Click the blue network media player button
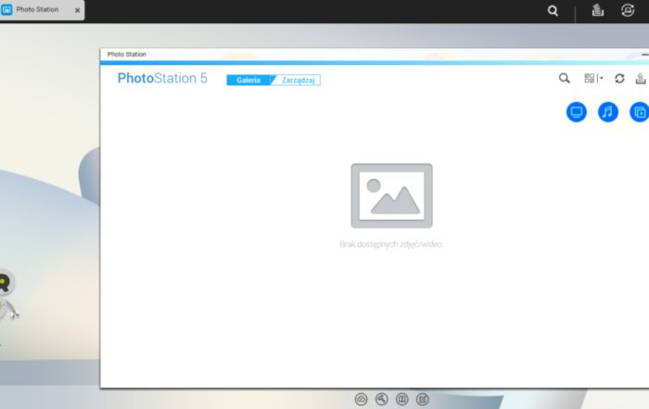649x409 pixels. click(577, 112)
